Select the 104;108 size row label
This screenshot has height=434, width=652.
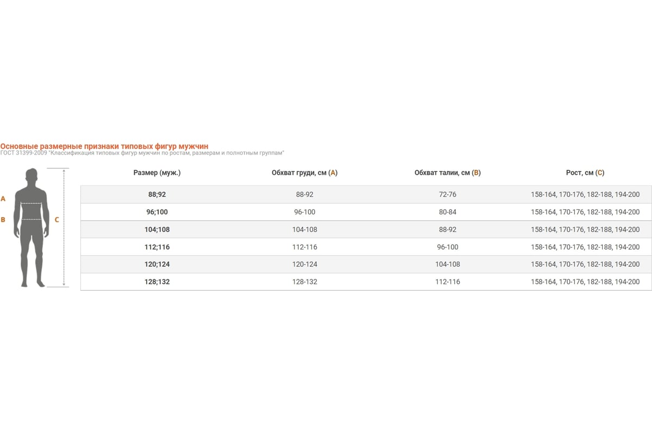click(157, 229)
